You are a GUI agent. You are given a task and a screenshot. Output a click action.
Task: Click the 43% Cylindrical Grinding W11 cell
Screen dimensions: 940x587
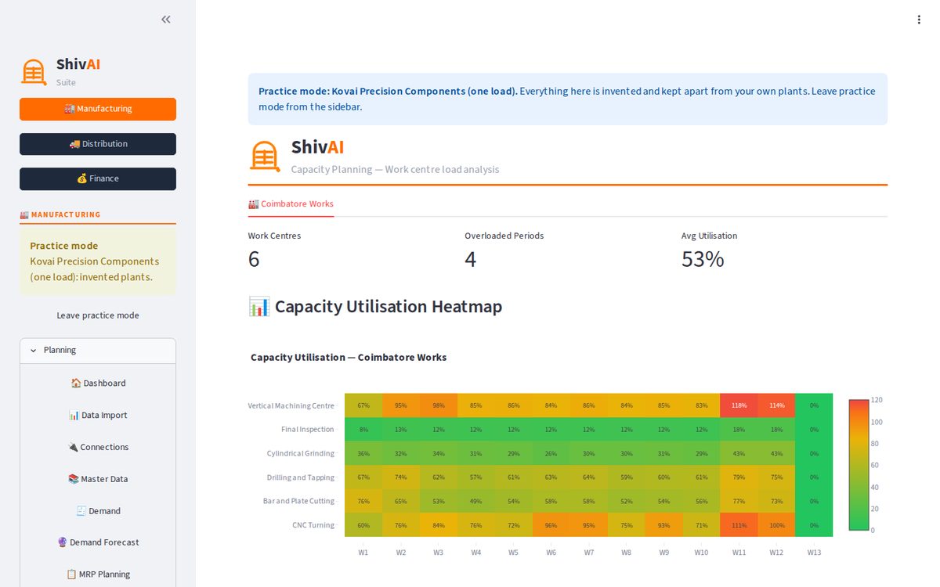(x=739, y=453)
